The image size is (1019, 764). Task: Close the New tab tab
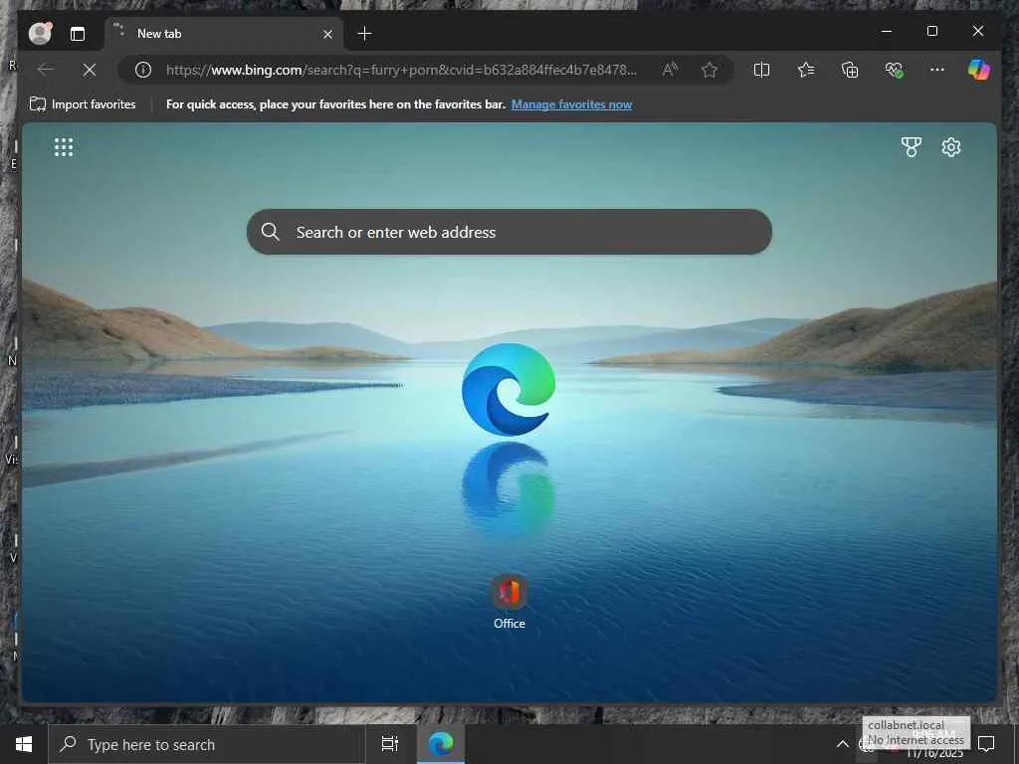tap(327, 34)
